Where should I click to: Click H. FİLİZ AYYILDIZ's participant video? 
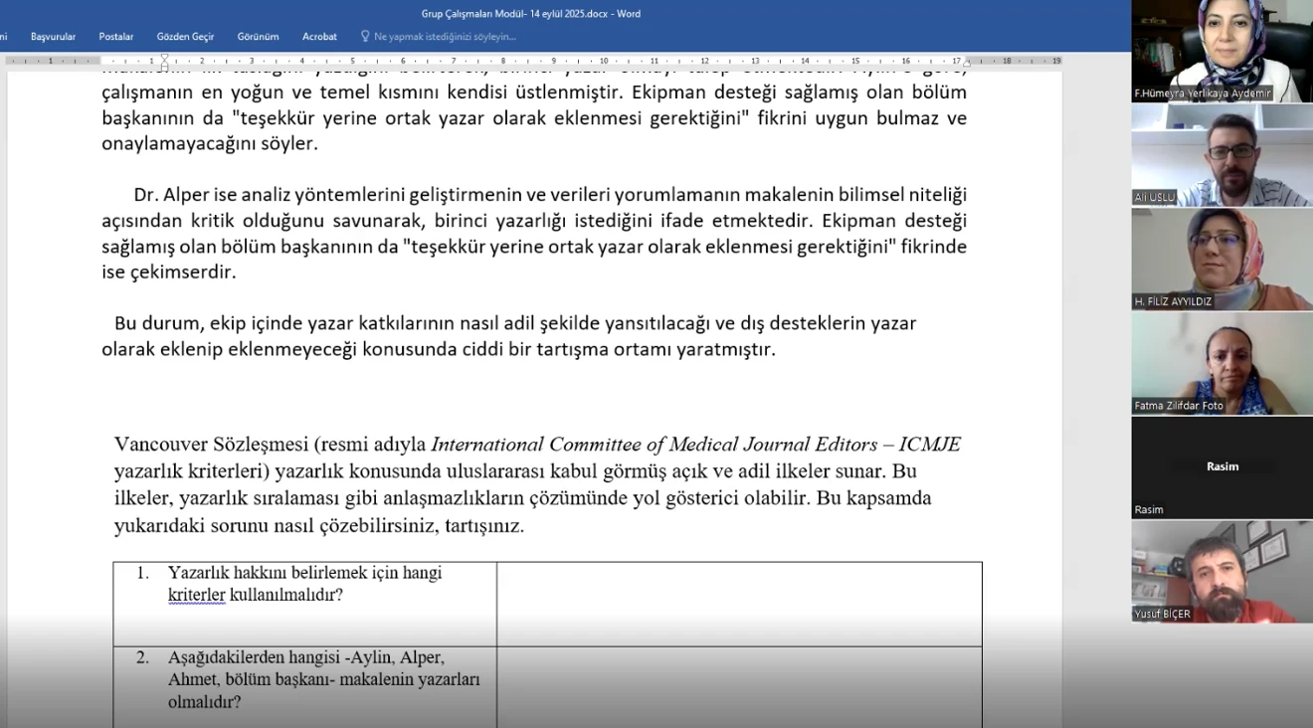coord(1221,260)
